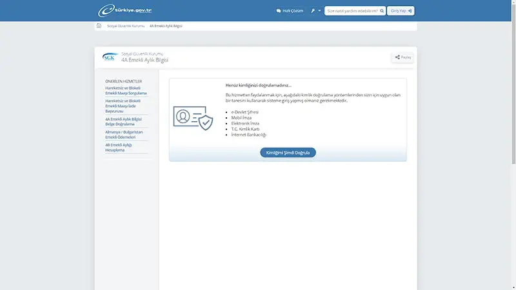Click the türkiye.gov.tr logo
This screenshot has height=290, width=516.
pyautogui.click(x=125, y=11)
